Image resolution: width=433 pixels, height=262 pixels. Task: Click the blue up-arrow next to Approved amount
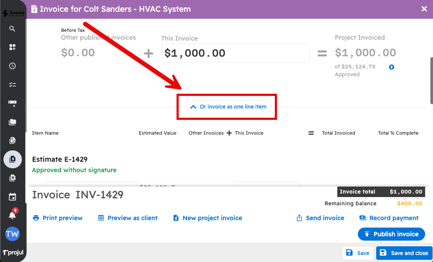click(x=391, y=67)
